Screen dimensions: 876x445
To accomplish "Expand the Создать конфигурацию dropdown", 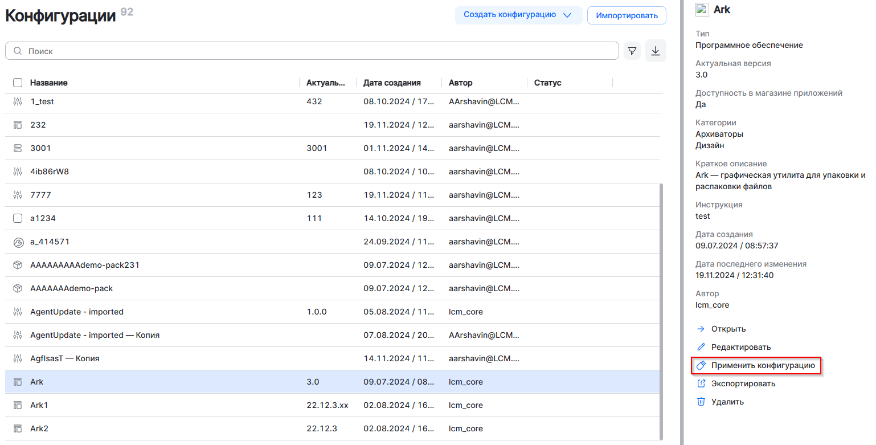I will tap(567, 15).
